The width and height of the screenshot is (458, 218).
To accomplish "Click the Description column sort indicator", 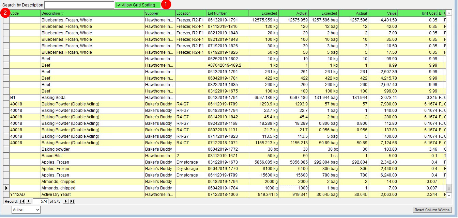I will [x=62, y=14].
